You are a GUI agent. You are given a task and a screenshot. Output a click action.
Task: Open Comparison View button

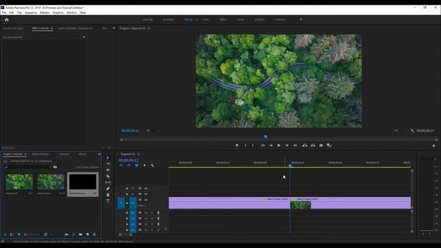329,145
